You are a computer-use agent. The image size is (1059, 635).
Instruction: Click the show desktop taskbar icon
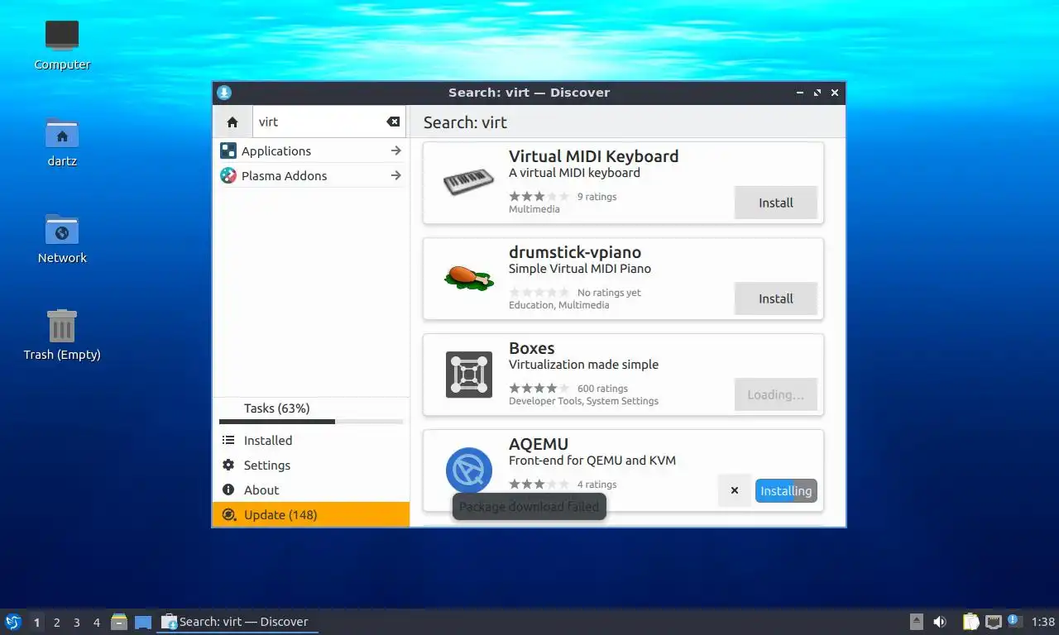[143, 622]
